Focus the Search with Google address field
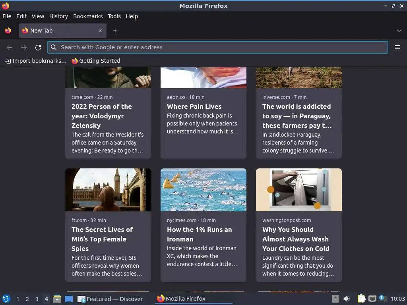This screenshot has width=407, height=305. click(x=218, y=47)
